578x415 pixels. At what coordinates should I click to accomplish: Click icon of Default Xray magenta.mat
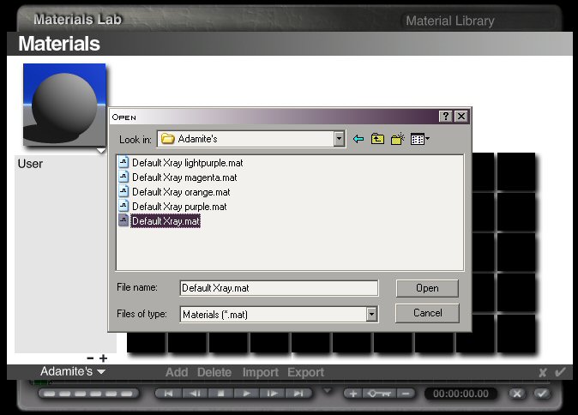tap(123, 177)
